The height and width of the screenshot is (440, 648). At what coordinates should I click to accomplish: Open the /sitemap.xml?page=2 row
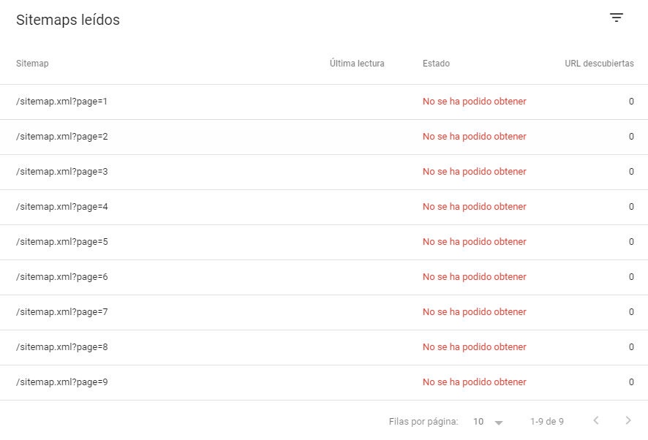(324, 137)
